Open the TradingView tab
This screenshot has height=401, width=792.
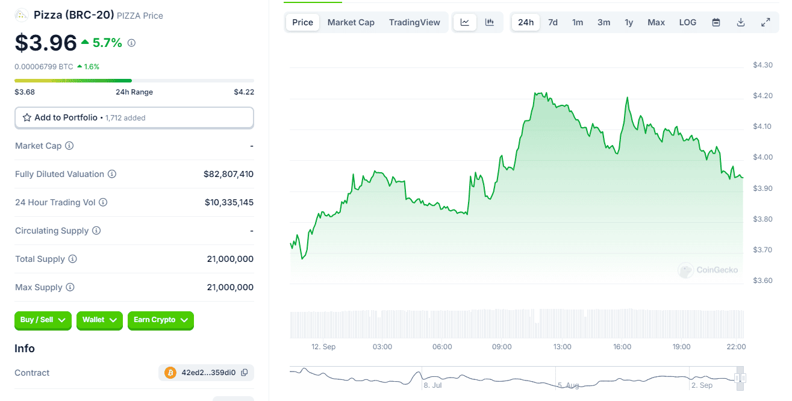pos(414,22)
